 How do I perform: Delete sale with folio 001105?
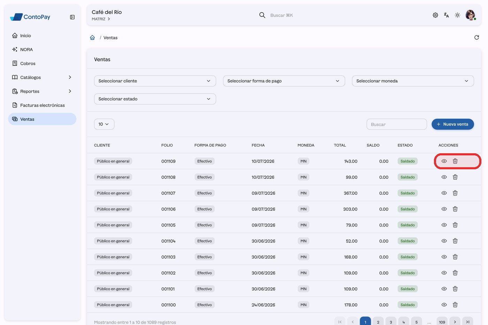point(455,225)
